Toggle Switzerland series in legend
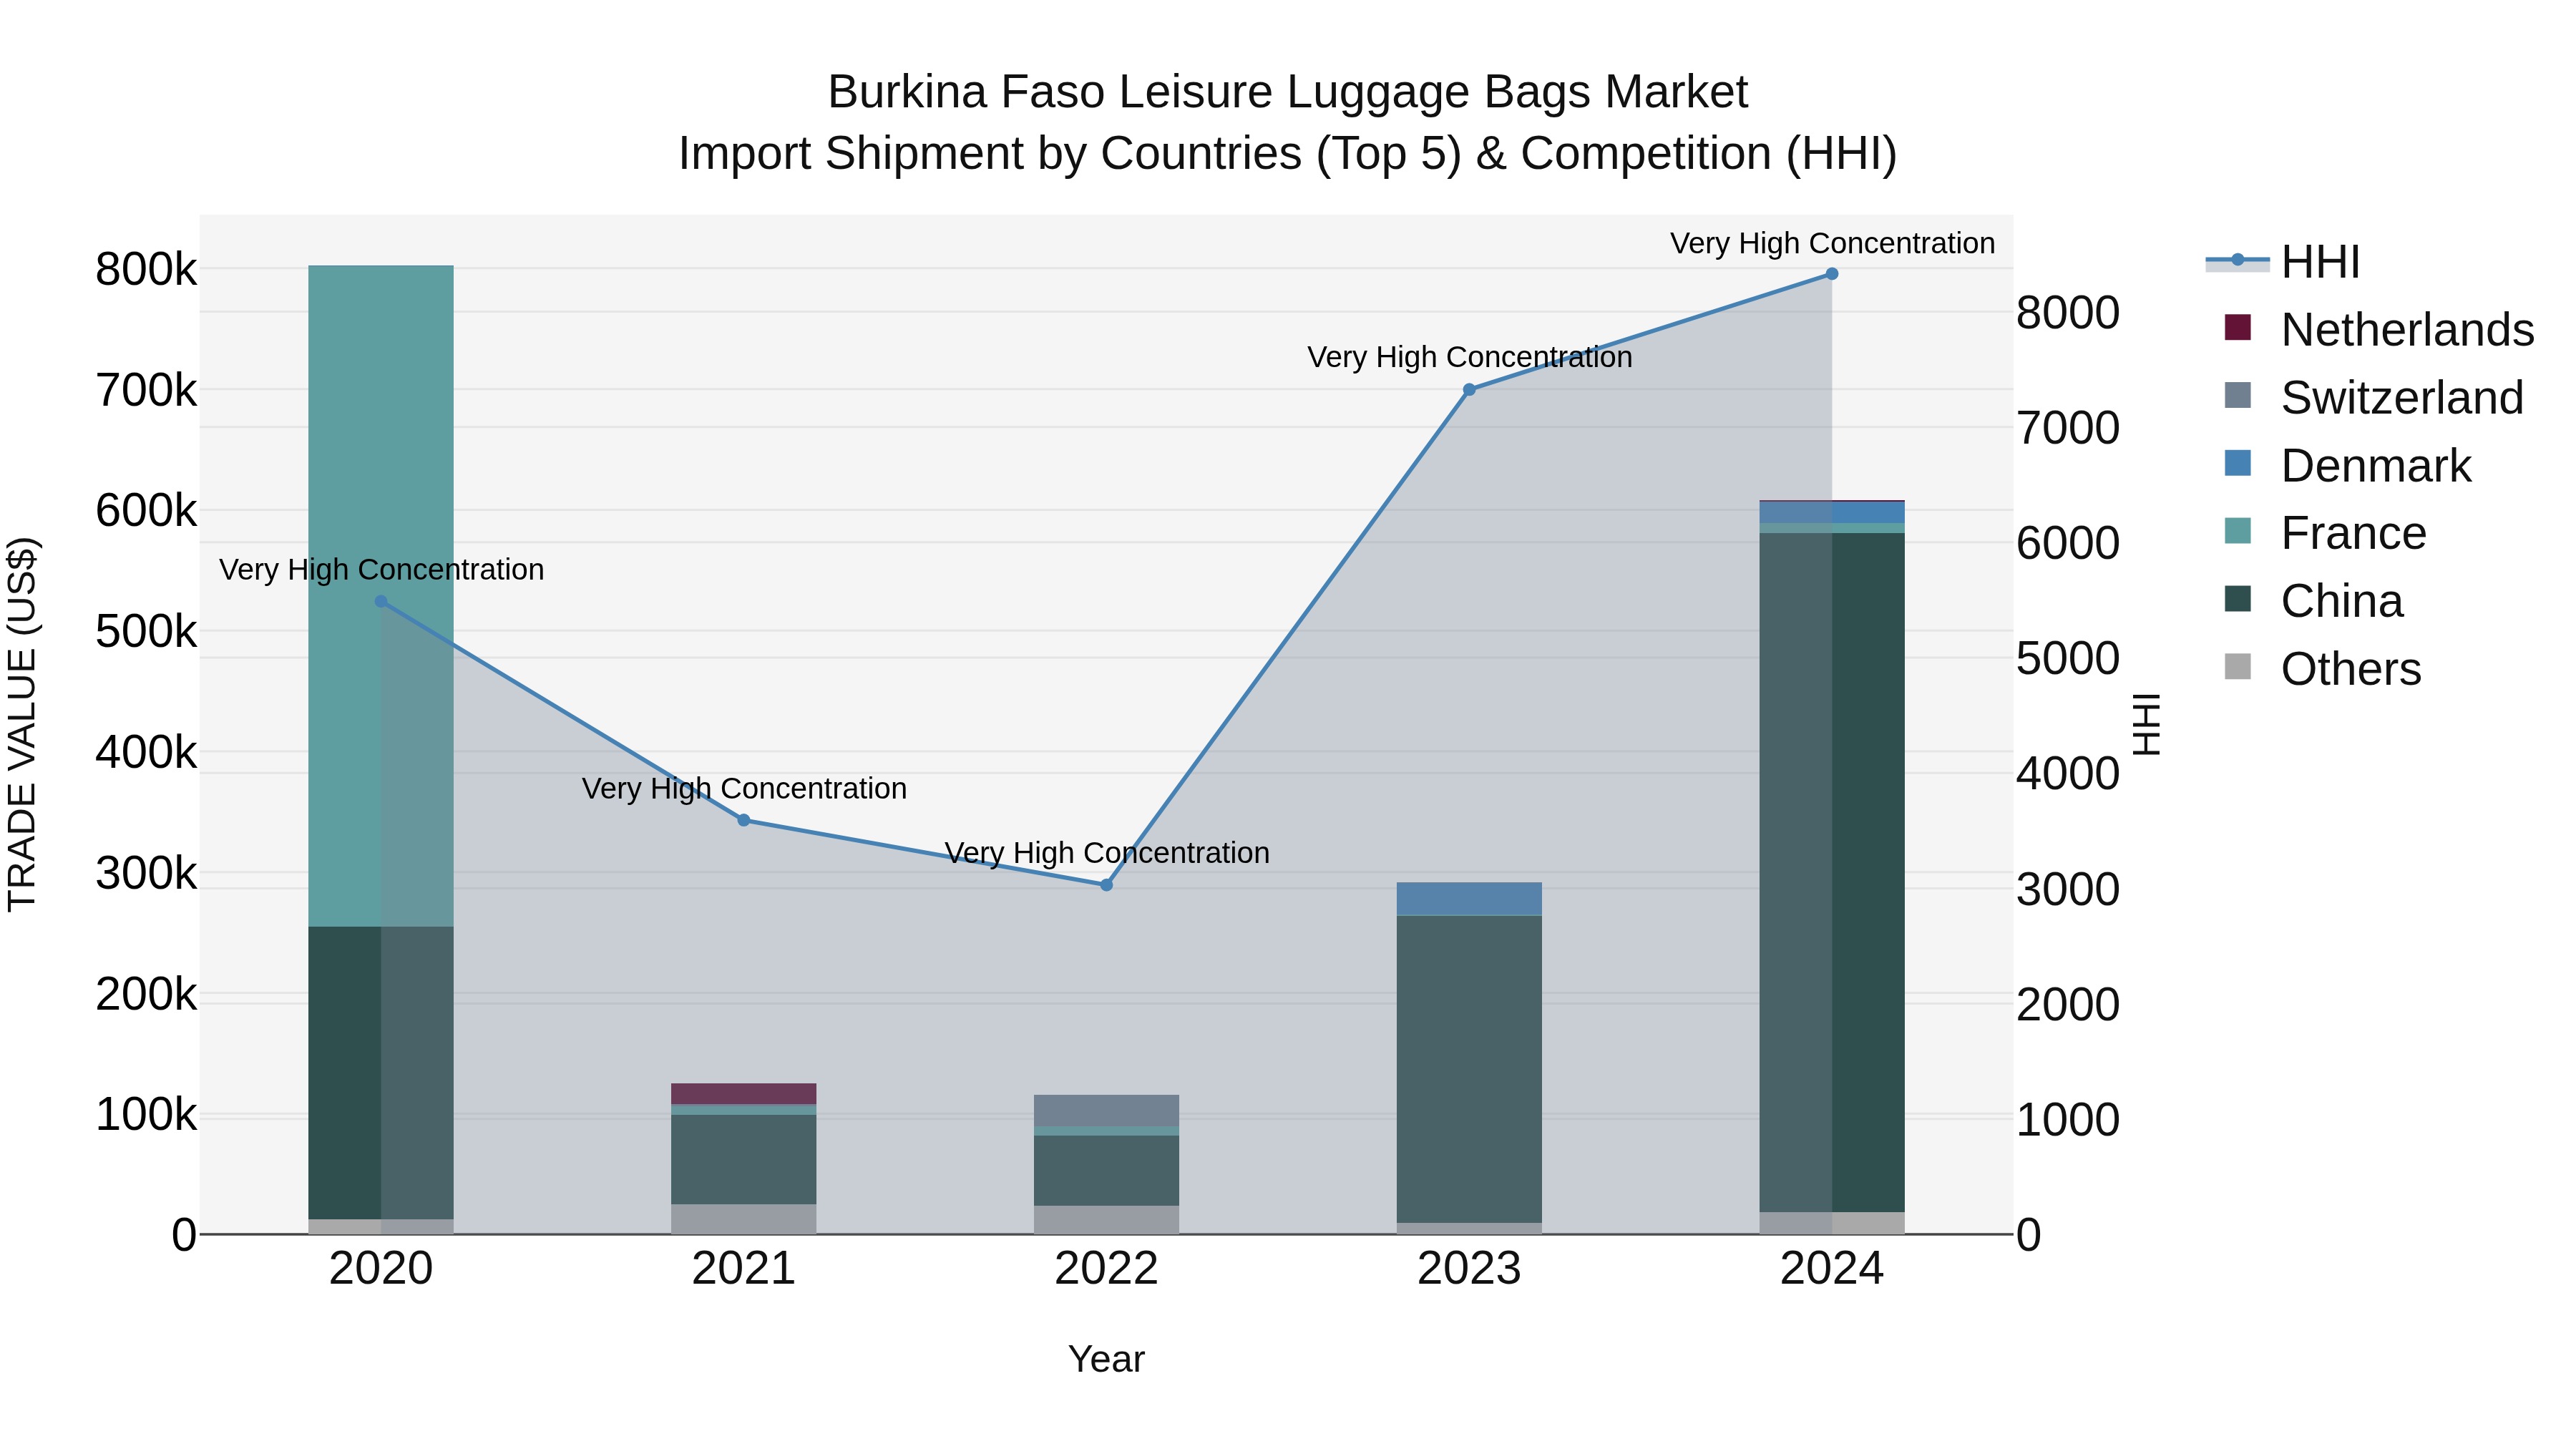This screenshot has width=2576, height=1449. pyautogui.click(x=2374, y=397)
